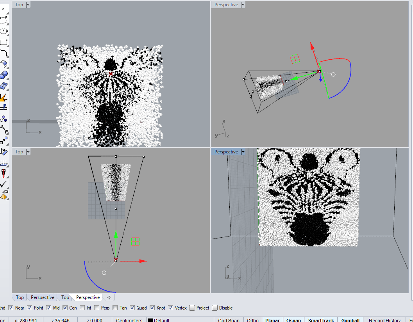The width and height of the screenshot is (413, 322).
Task: Open the lower Perspective viewport menu arrow
Action: pyautogui.click(x=243, y=152)
